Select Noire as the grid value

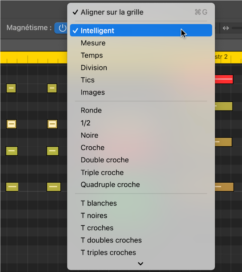(x=89, y=135)
